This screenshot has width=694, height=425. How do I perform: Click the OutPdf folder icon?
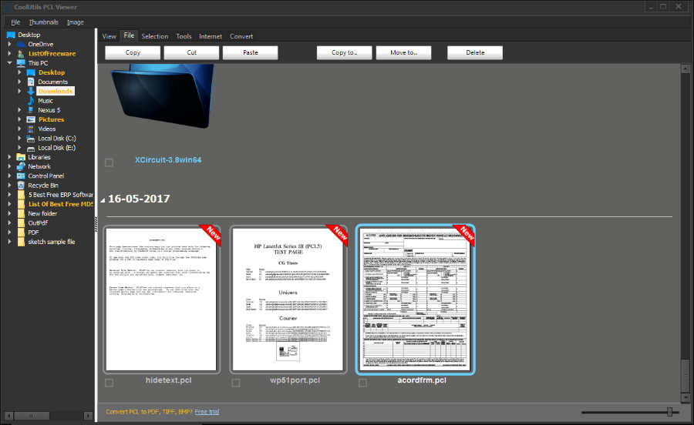pyautogui.click(x=21, y=223)
